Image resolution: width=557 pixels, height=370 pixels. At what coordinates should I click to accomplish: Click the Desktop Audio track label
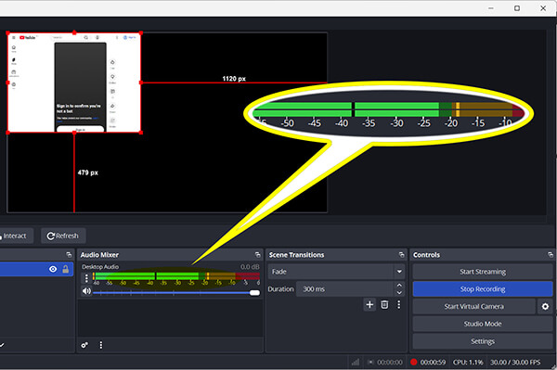(x=100, y=267)
